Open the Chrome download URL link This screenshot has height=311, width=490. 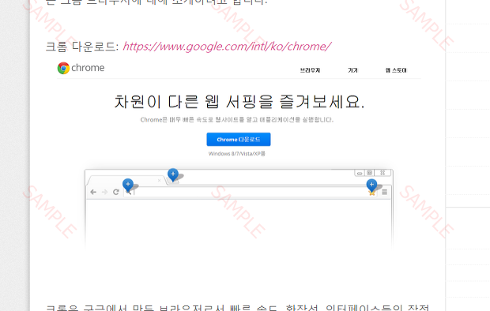pos(227,47)
